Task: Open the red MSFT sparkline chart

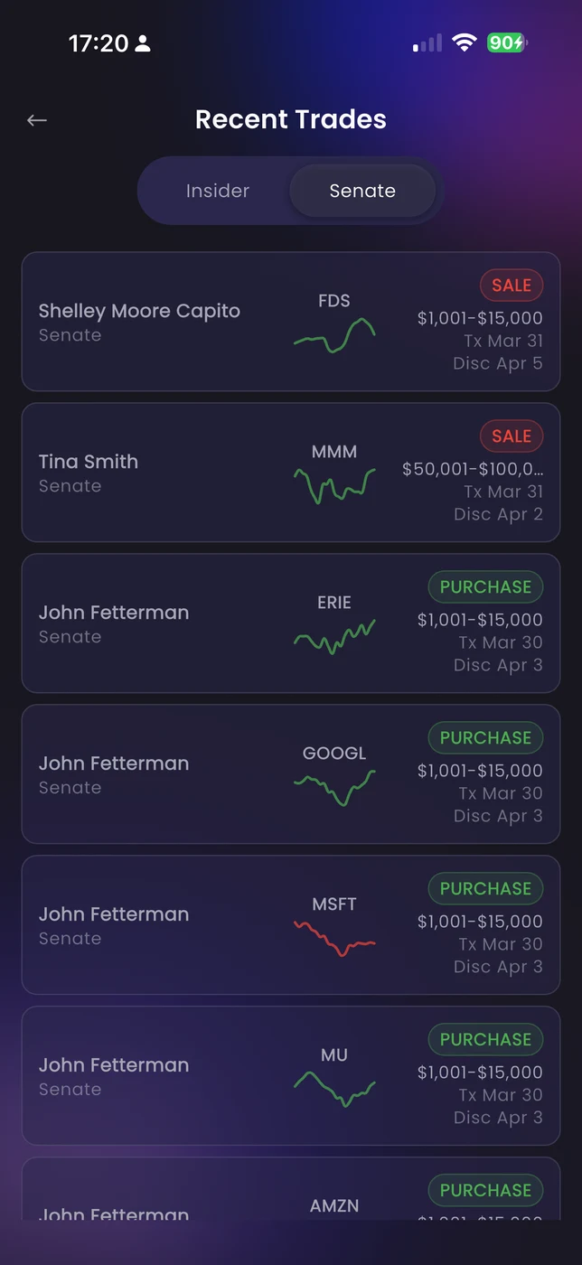Action: point(334,938)
